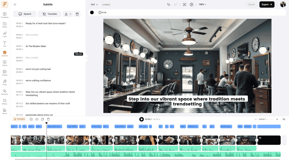
Task: Play the video preview
Action: point(141,119)
